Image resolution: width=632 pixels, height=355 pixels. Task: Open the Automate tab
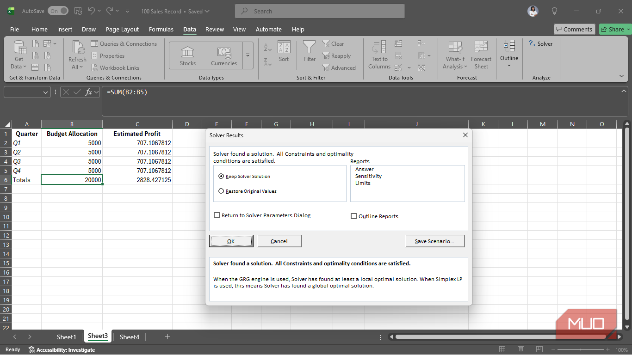pos(269,29)
